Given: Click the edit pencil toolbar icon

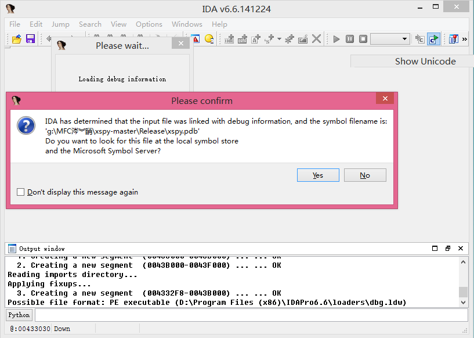Looking at the screenshot, I should click(303, 39).
